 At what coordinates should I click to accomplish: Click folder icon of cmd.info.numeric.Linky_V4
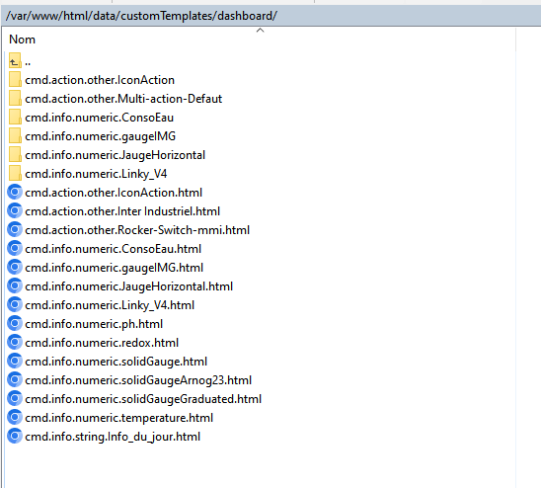point(15,173)
